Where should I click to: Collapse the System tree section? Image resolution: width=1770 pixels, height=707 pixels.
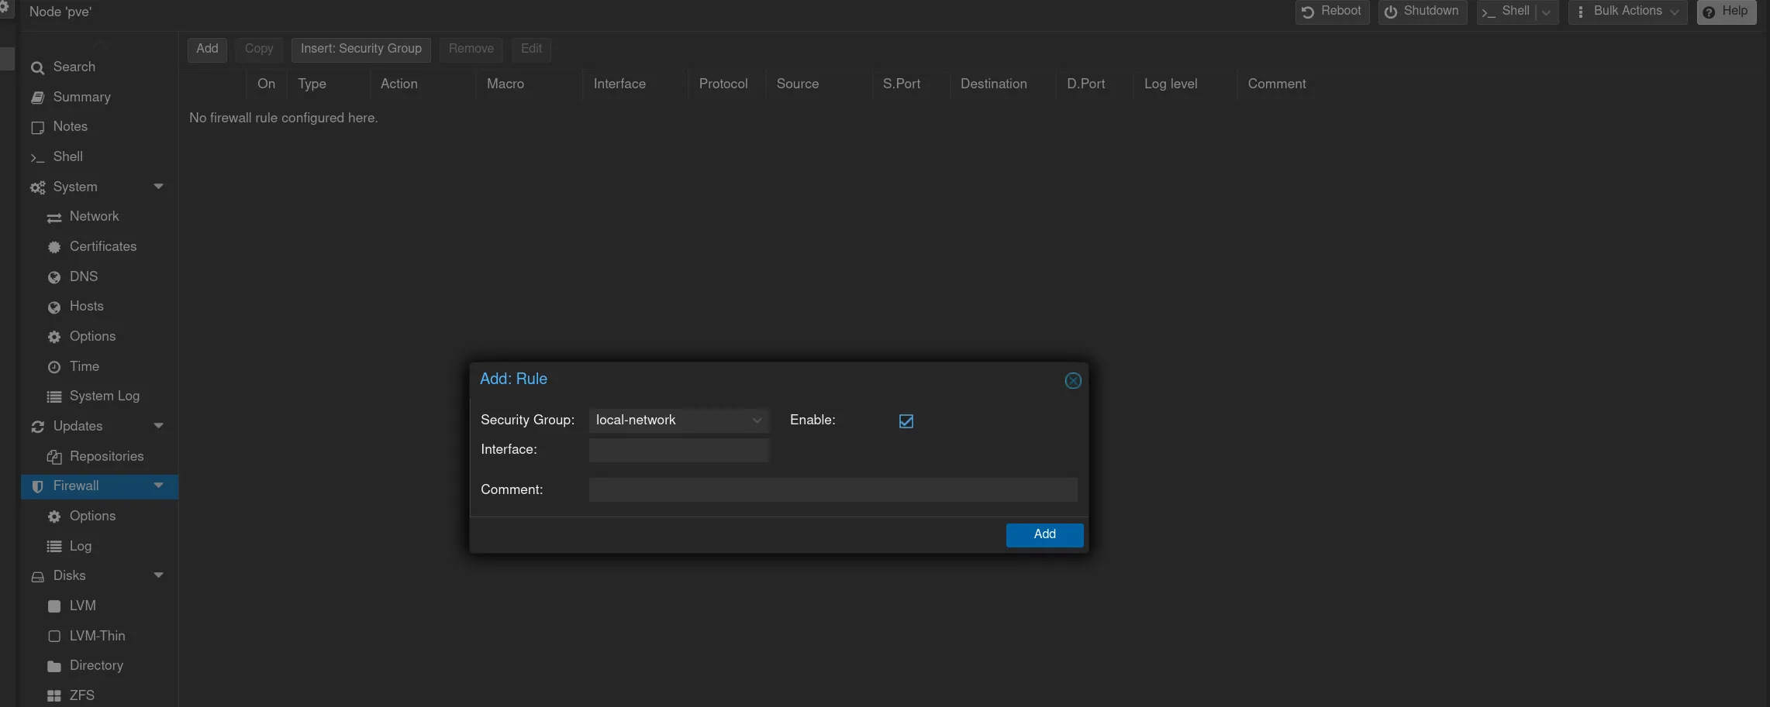pos(159,187)
